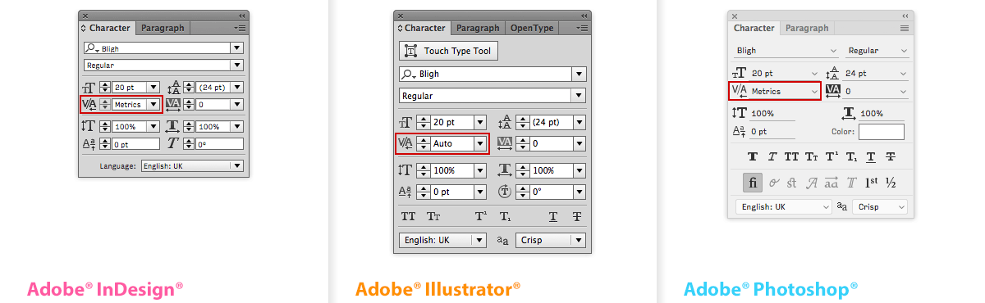The width and height of the screenshot is (985, 303).
Task: Open the OpenType tab in Illustrator panel
Action: (x=532, y=28)
